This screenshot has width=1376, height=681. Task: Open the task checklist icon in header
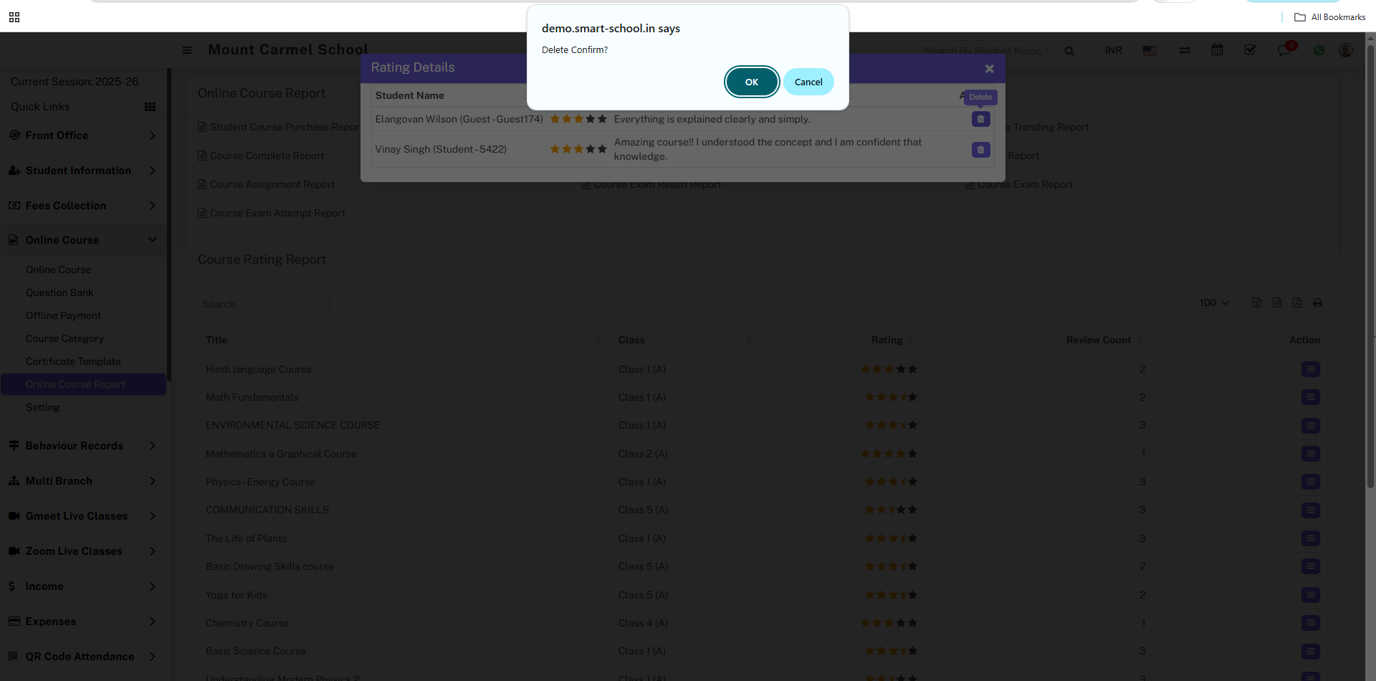[1250, 50]
